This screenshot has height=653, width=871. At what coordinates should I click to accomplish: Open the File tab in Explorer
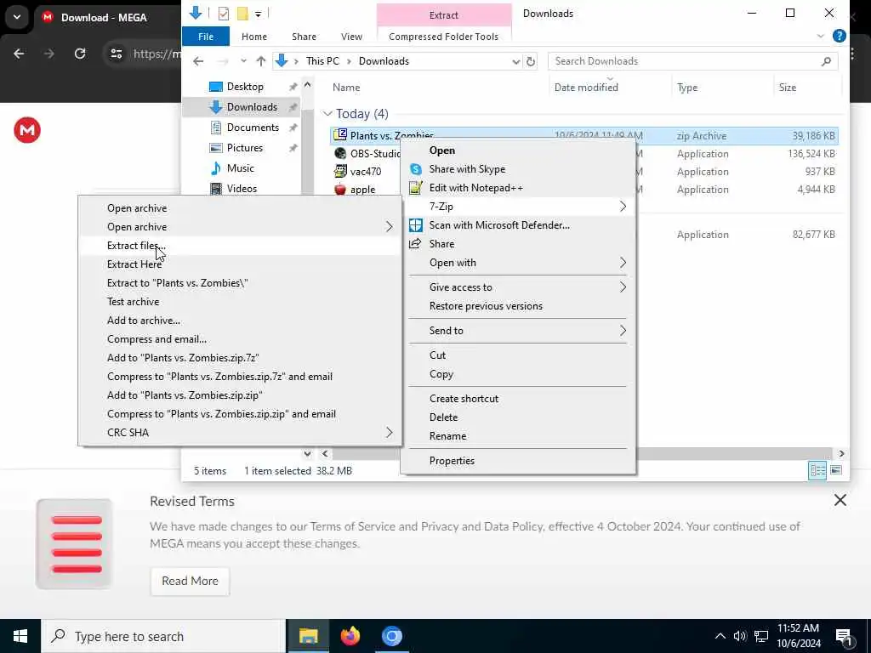click(206, 37)
